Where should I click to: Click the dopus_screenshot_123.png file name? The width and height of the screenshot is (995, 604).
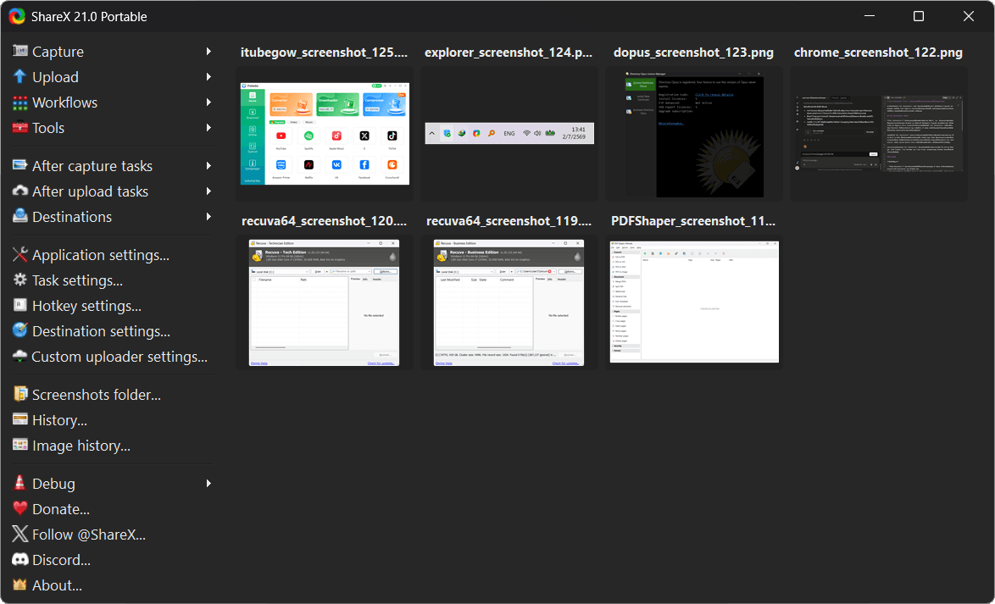click(x=693, y=53)
